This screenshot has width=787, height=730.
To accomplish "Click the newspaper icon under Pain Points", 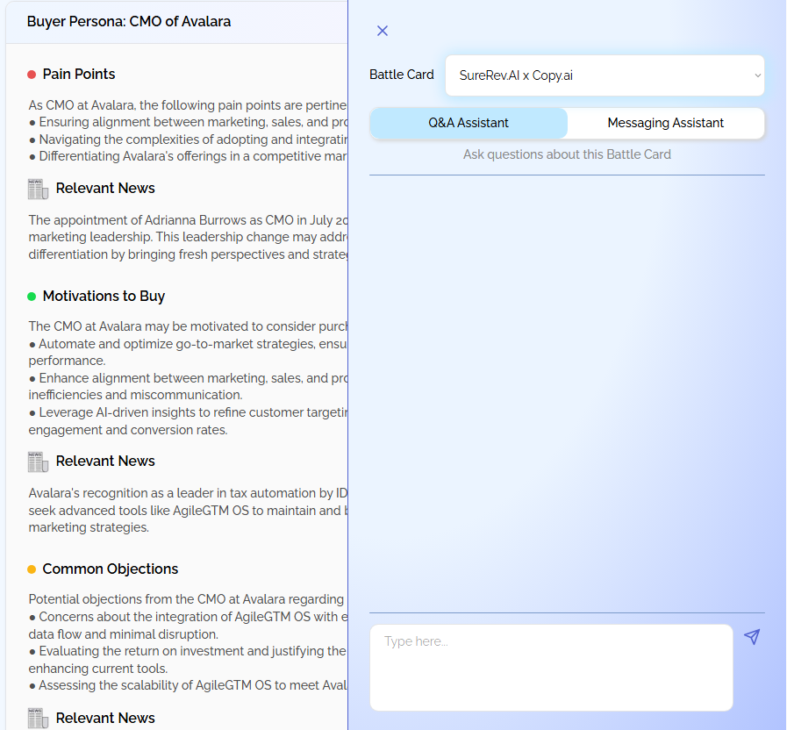I will 38,190.
